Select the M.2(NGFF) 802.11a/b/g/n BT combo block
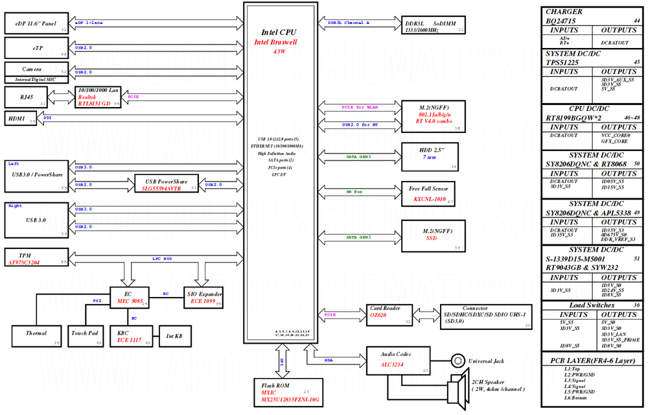The image size is (648, 415). (434, 116)
